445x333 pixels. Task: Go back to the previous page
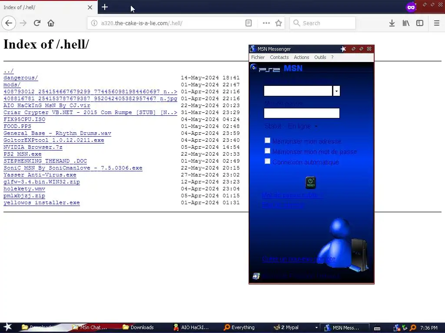tap(9, 23)
